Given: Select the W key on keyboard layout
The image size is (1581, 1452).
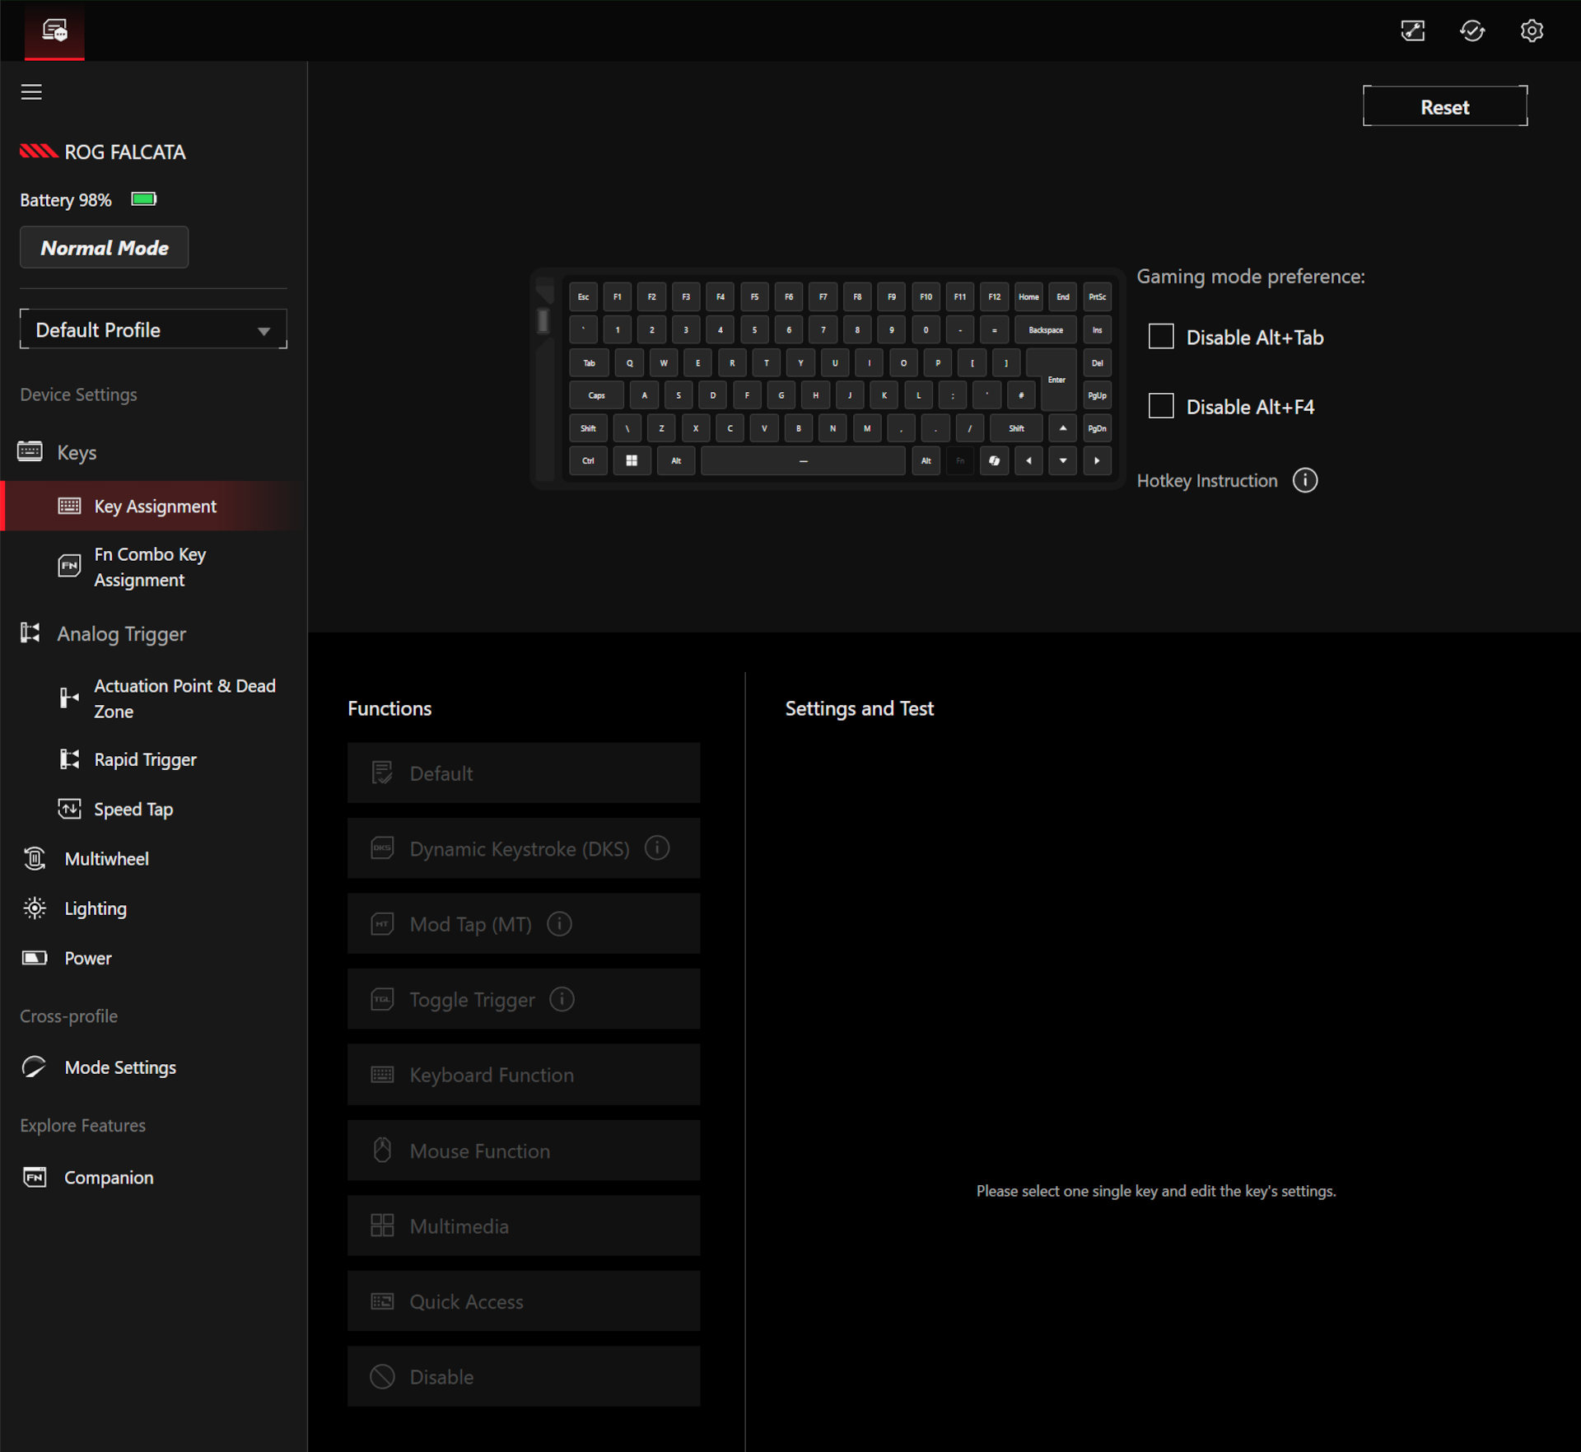Looking at the screenshot, I should click(x=664, y=362).
